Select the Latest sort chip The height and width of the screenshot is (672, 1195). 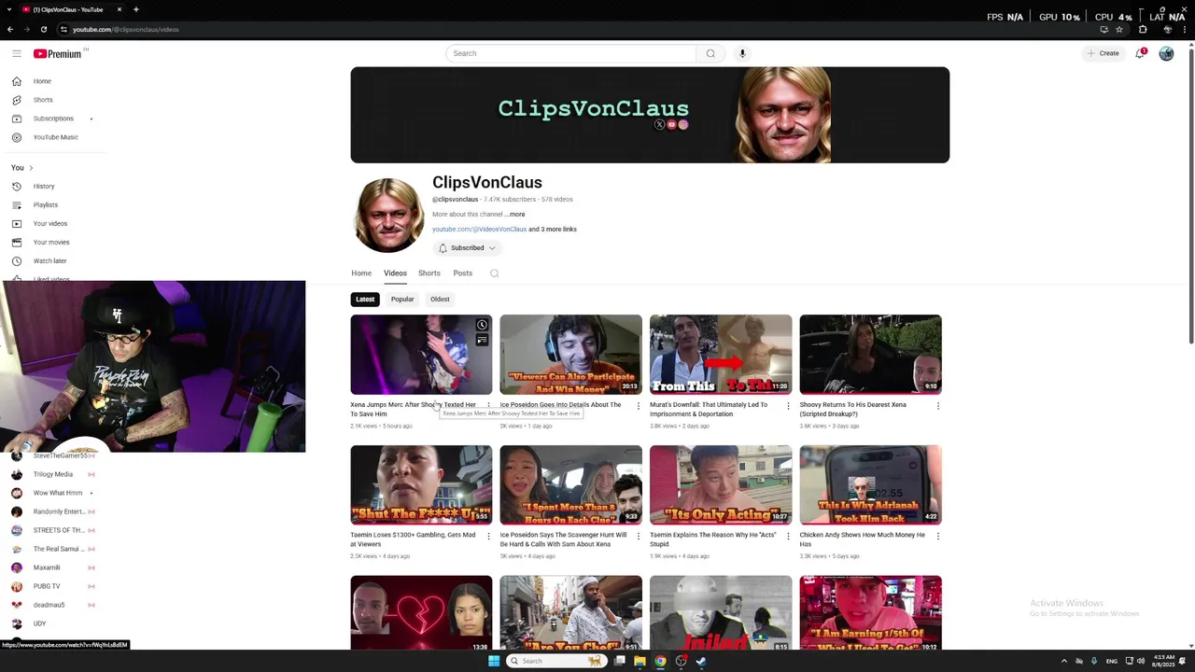(x=365, y=300)
